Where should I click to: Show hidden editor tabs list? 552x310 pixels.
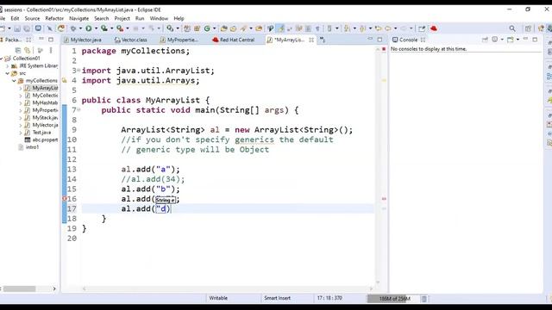(x=322, y=40)
